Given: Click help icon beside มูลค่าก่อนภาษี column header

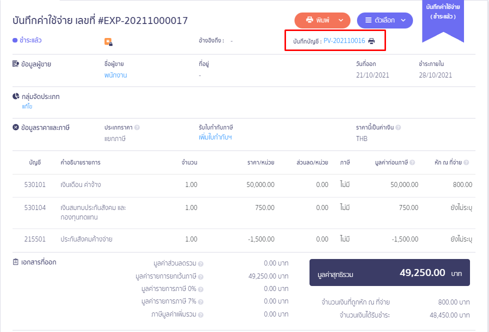Looking at the screenshot, I should [x=412, y=162].
